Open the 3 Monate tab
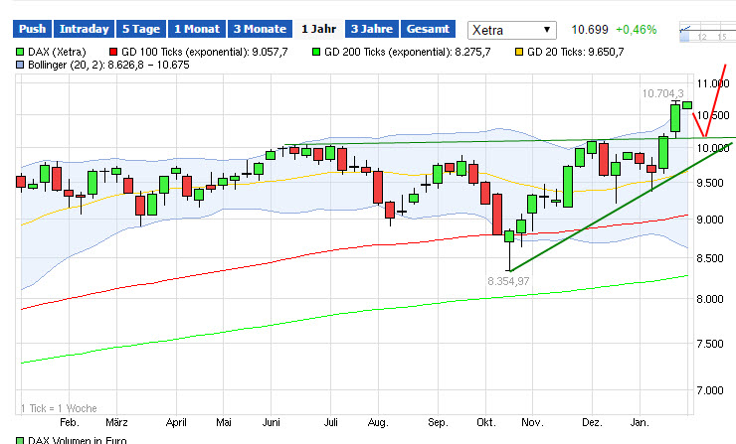 point(258,30)
